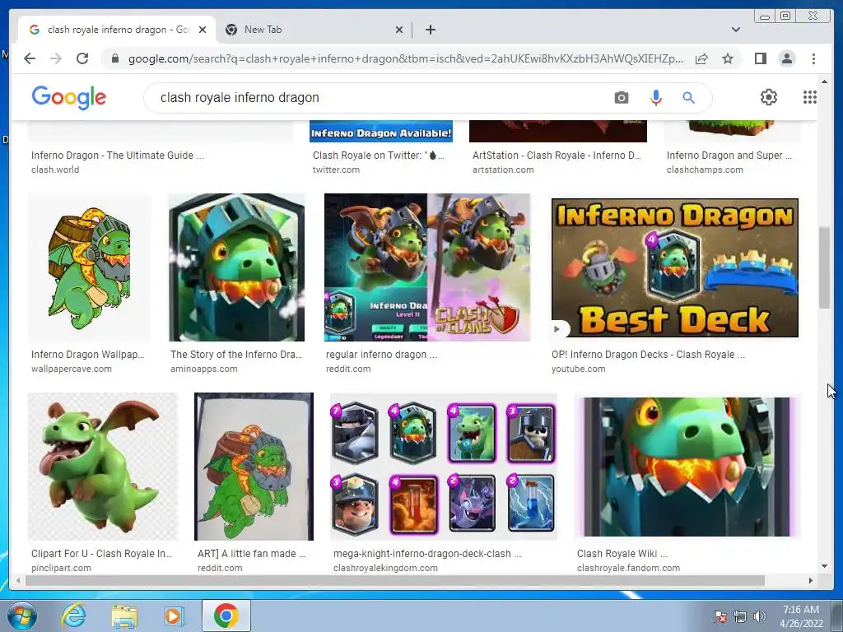
Task: Click the scroll down arrow
Action: [x=824, y=566]
